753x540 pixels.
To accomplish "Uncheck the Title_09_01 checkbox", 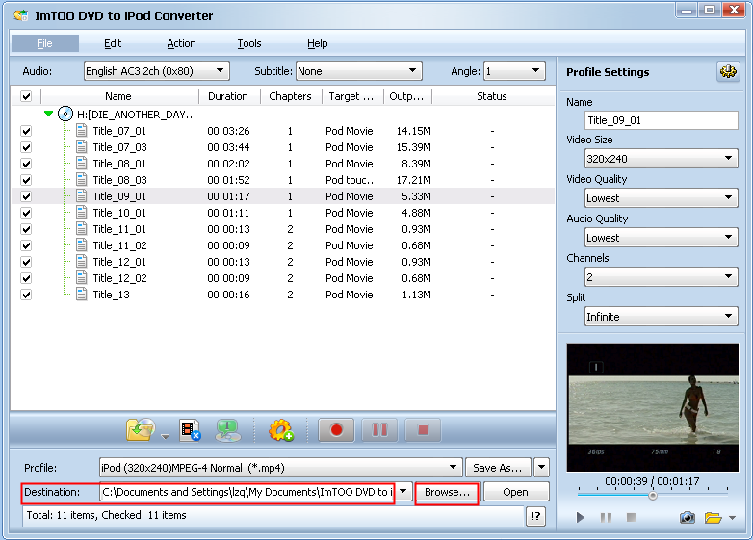I will click(26, 196).
